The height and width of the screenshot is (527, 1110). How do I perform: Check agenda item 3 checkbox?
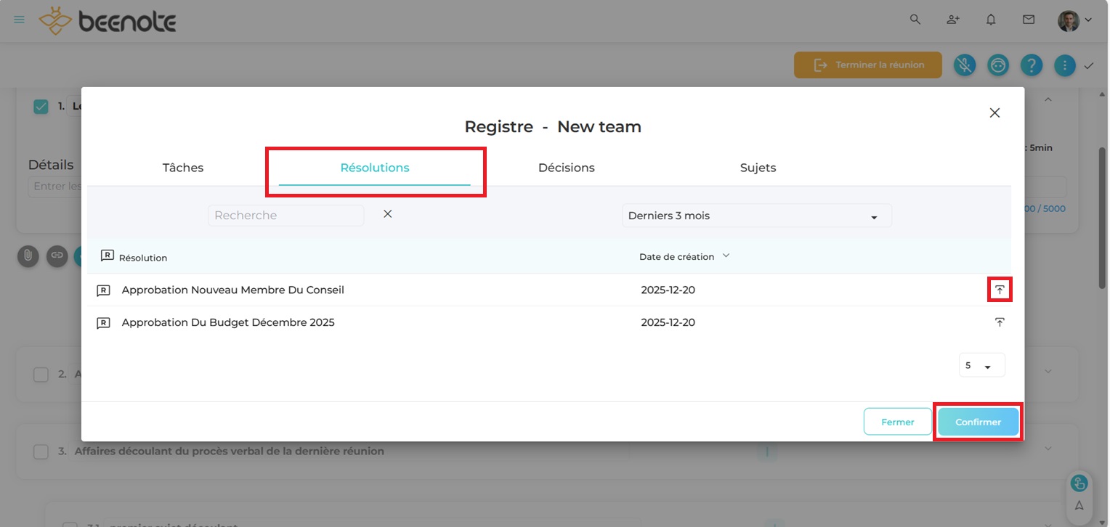41,452
